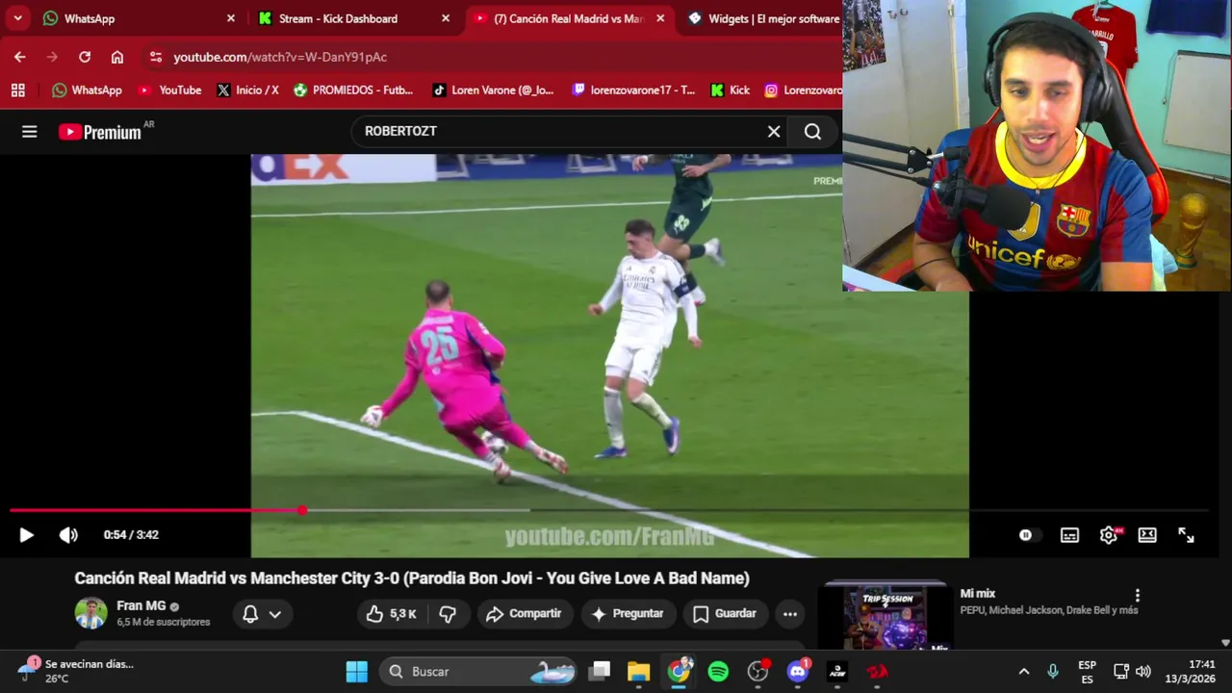Open the notification bell dropdown for Fran MG

(262, 613)
